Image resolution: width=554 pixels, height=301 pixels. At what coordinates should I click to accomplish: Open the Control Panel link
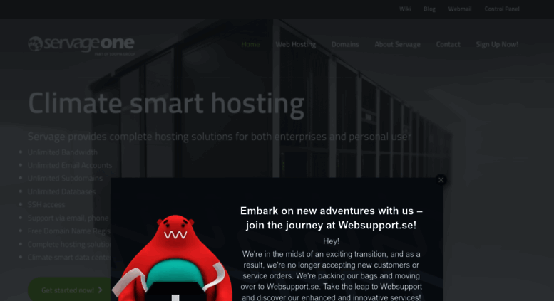tap(502, 9)
